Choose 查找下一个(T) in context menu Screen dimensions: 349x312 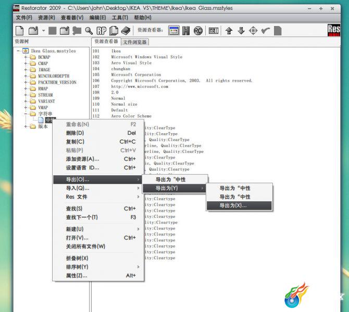(x=98, y=217)
